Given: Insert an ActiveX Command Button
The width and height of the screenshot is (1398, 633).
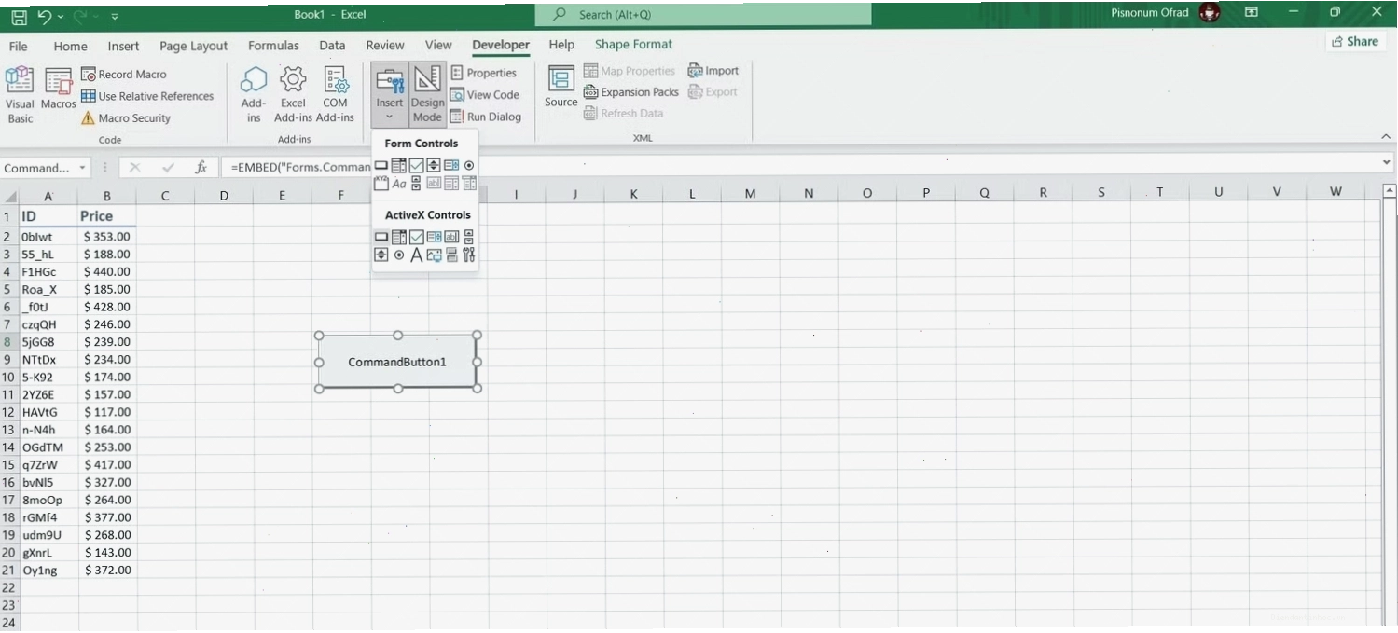Looking at the screenshot, I should [x=381, y=237].
